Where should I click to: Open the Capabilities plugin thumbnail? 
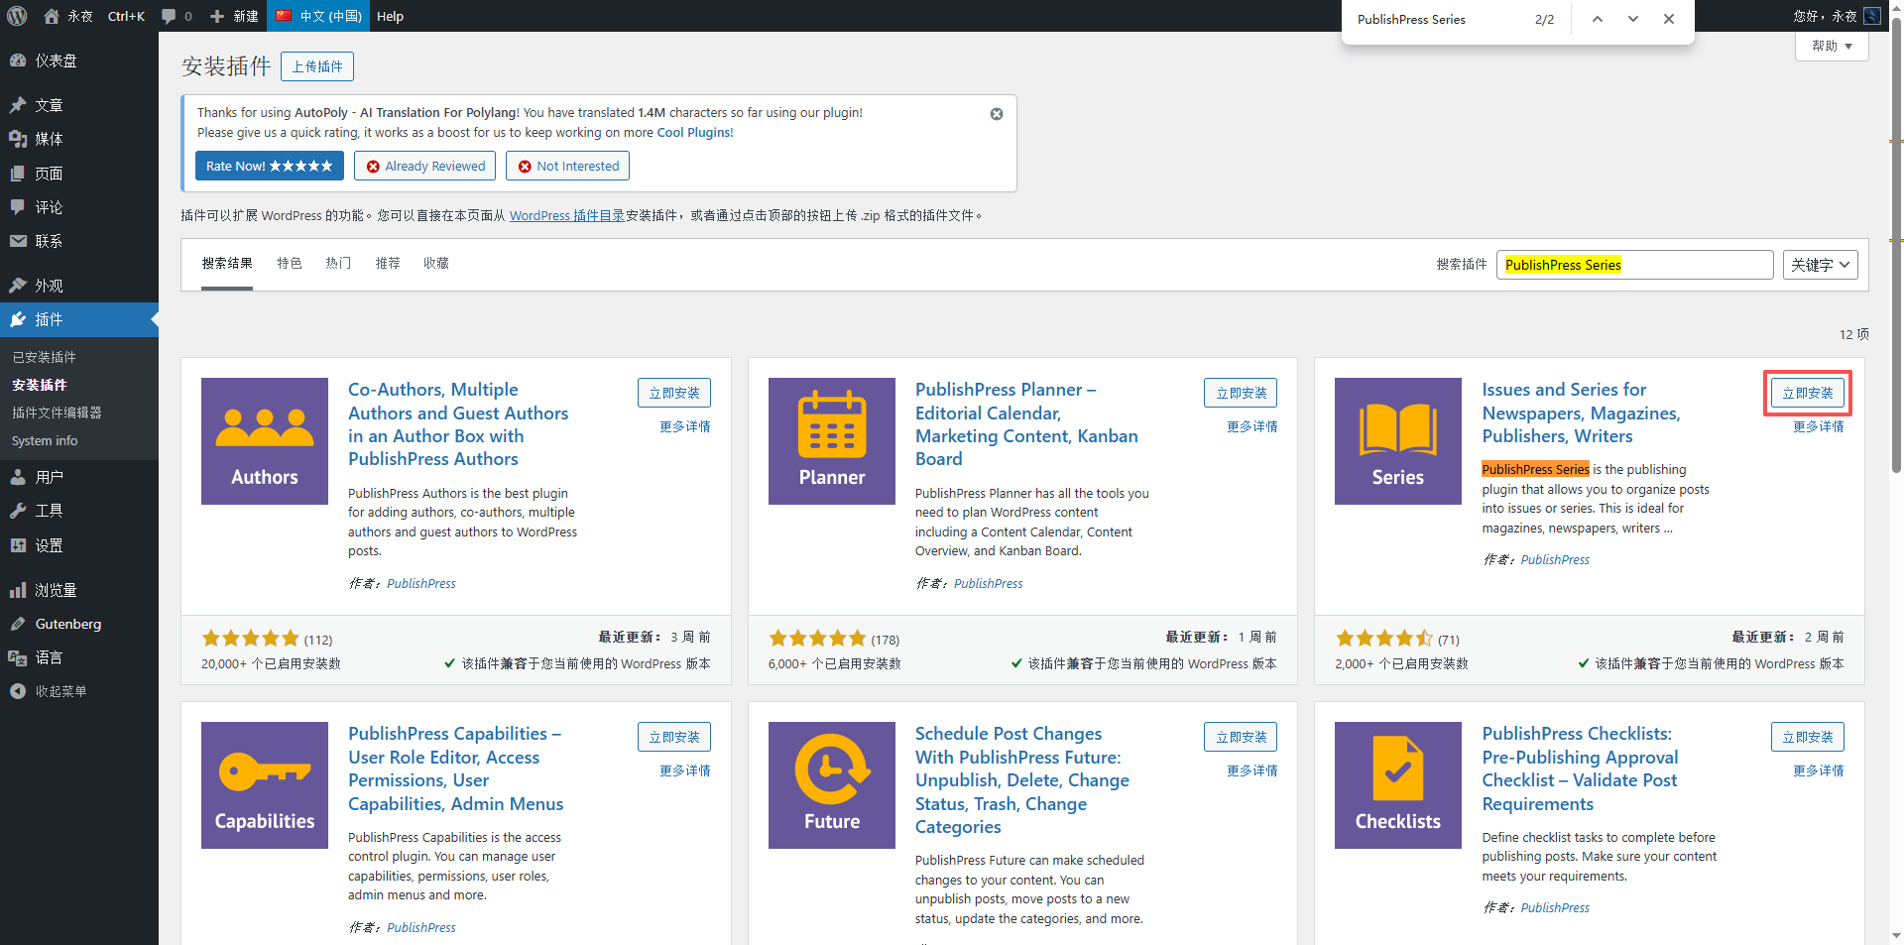[x=265, y=785]
